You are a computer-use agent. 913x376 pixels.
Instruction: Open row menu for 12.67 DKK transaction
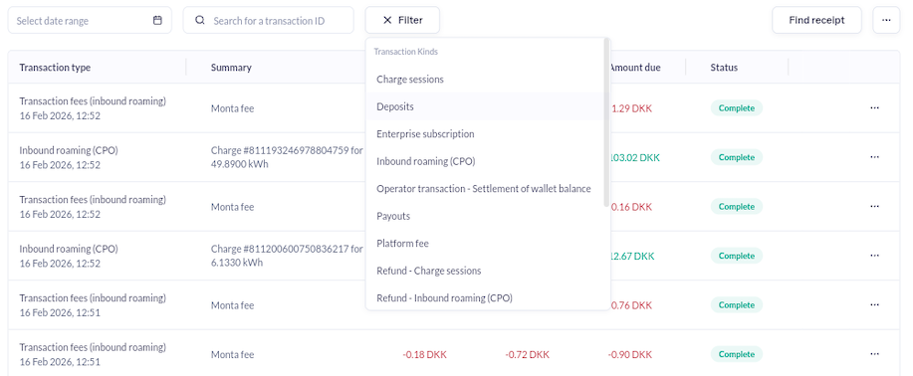coord(874,256)
